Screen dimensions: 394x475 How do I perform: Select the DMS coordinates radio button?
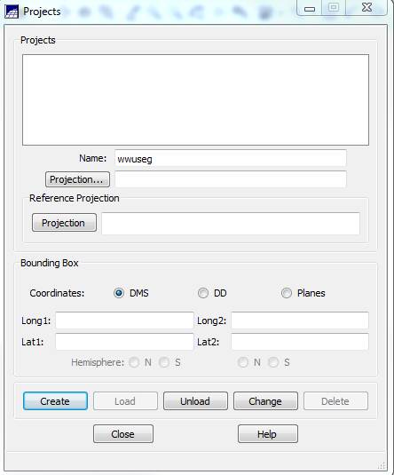click(x=119, y=293)
